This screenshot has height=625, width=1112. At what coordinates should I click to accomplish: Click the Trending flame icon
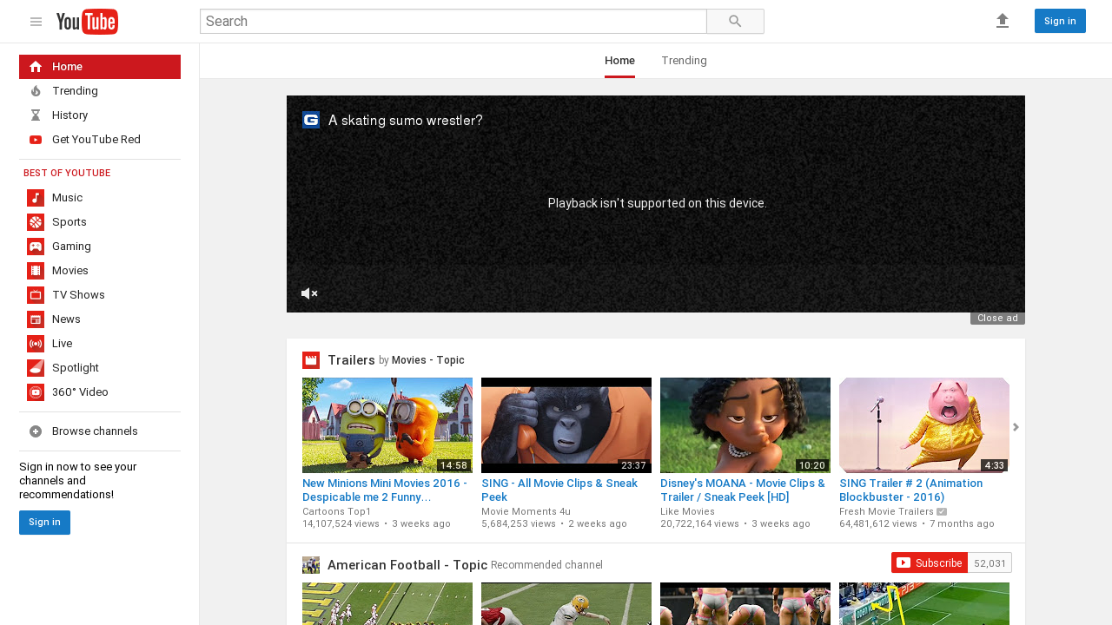36,91
